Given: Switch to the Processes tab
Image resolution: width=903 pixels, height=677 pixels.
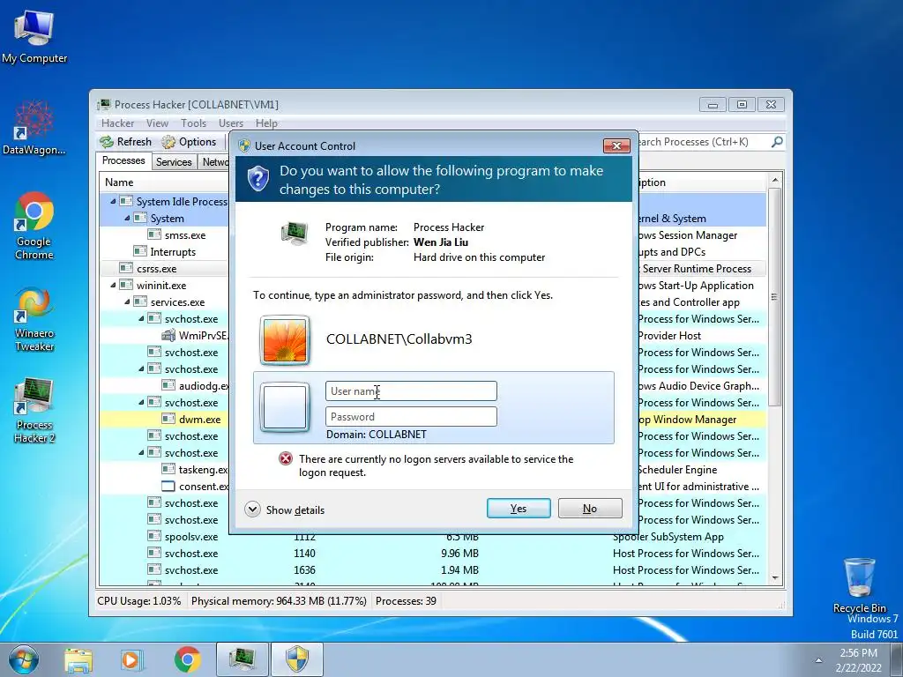Looking at the screenshot, I should click(123, 160).
